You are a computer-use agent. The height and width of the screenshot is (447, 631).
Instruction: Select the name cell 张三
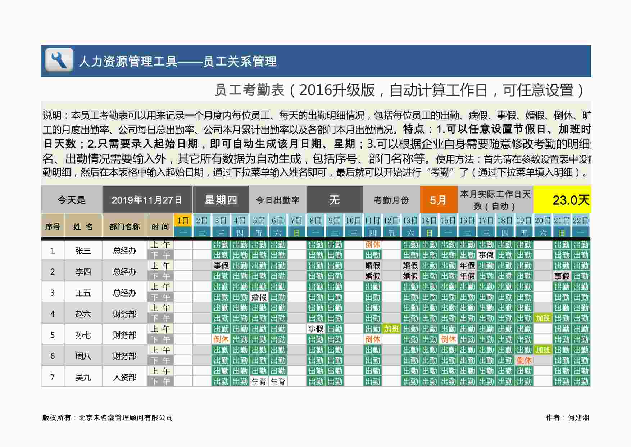[83, 250]
